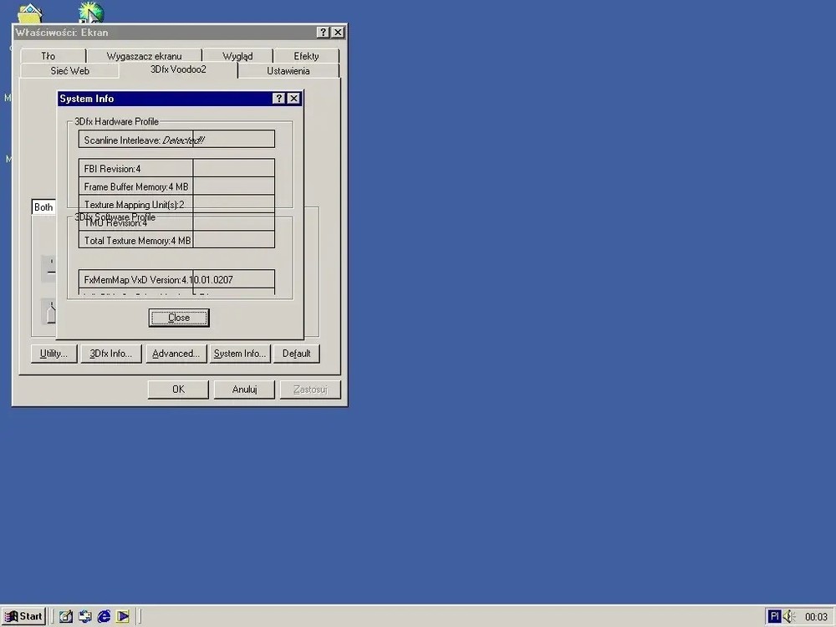
Task: Click the 00:03 taskbar clock
Action: point(816,617)
